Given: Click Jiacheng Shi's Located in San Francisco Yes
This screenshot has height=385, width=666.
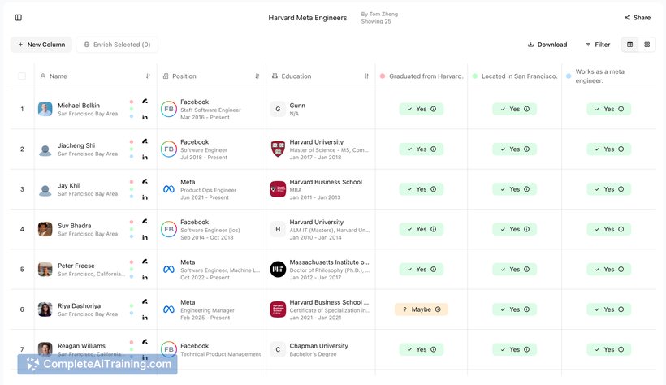Looking at the screenshot, I should pyautogui.click(x=514, y=149).
